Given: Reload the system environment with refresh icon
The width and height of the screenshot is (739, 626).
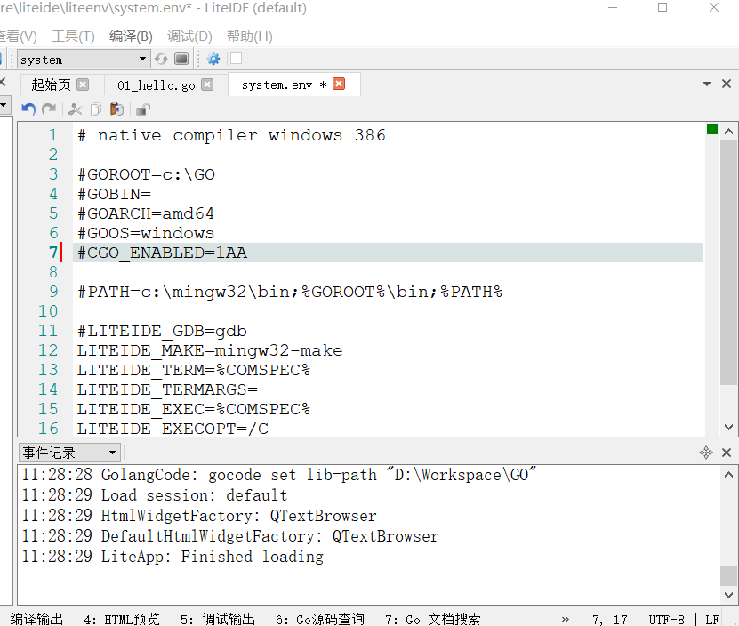Looking at the screenshot, I should point(161,59).
